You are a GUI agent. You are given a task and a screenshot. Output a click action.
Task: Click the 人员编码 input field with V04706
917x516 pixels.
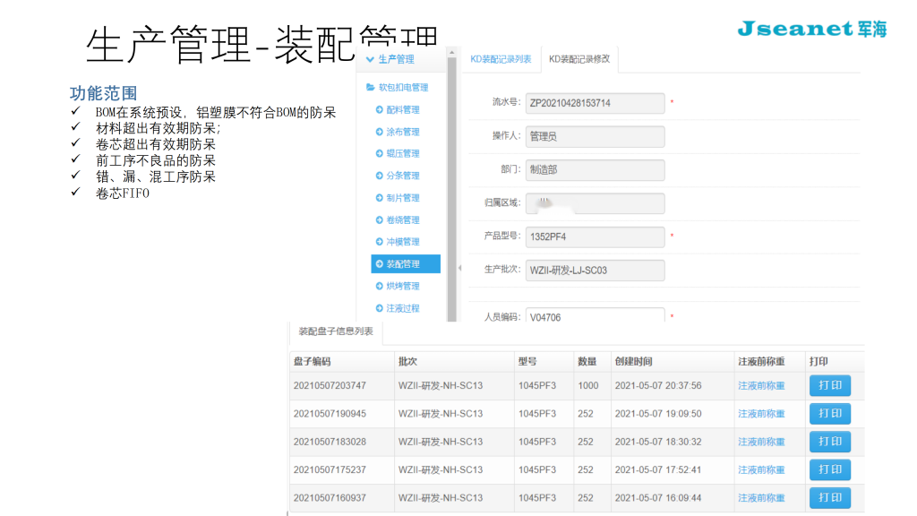[x=595, y=316]
